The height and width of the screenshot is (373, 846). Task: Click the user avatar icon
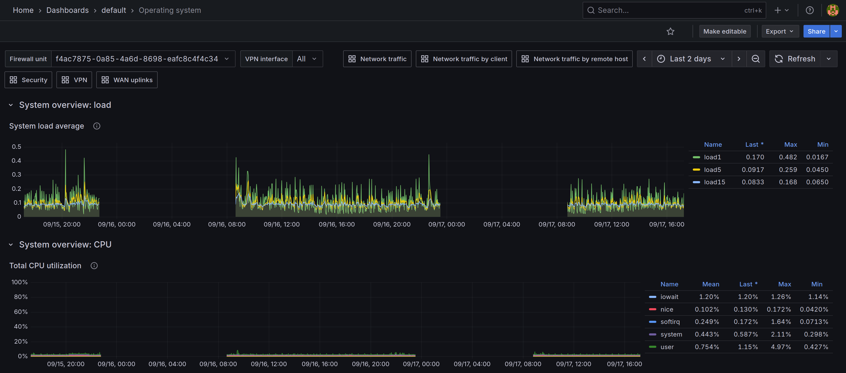(833, 10)
